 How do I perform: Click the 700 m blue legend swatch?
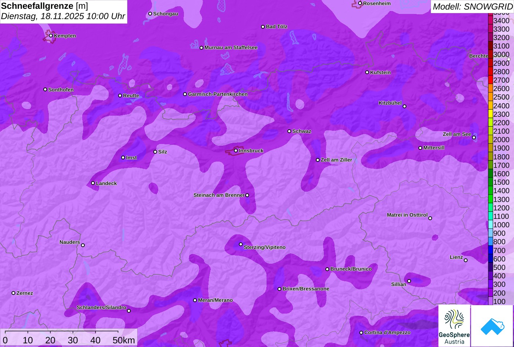490,250
